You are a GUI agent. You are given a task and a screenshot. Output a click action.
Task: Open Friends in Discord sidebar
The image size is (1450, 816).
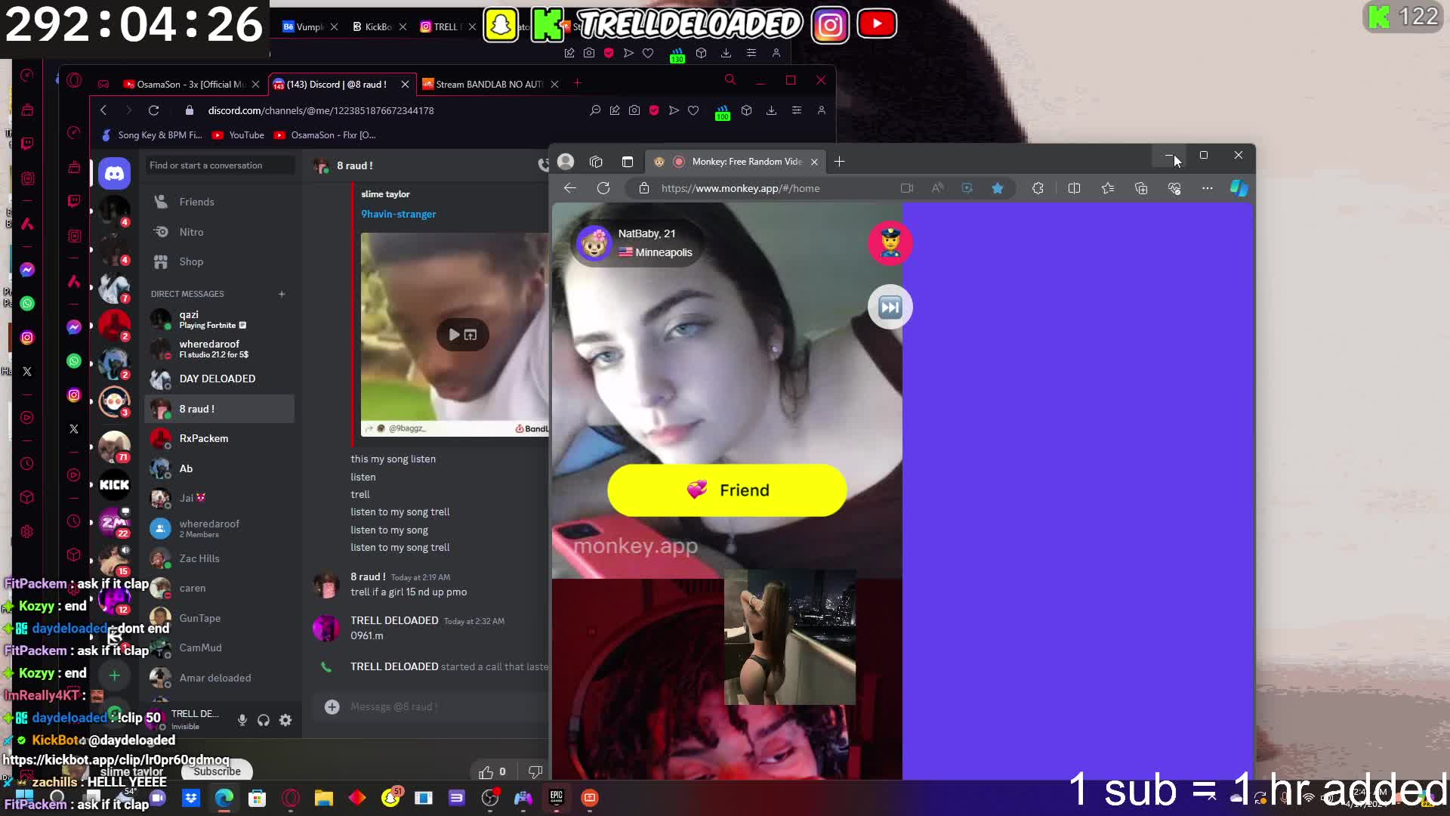tap(219, 202)
